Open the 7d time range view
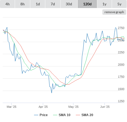The image size is (127, 122). [x=53, y=4]
